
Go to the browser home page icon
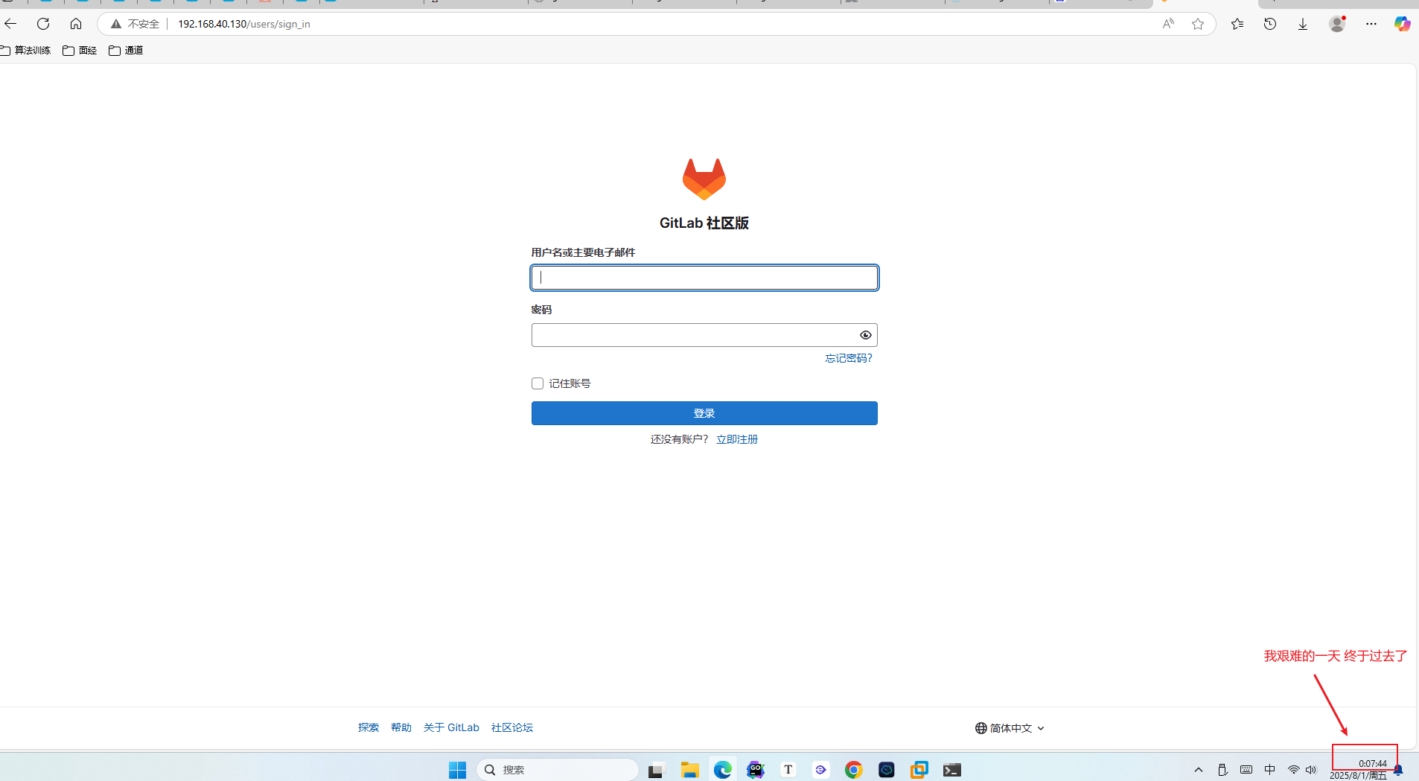coord(76,24)
